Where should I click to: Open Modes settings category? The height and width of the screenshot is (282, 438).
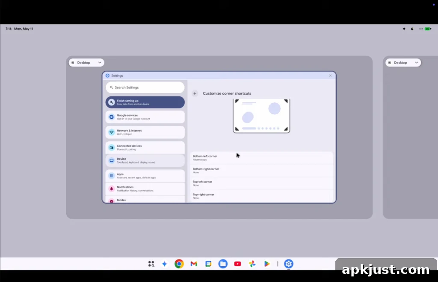145,199
